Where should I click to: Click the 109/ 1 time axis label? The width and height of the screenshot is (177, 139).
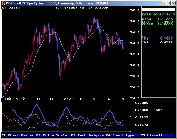68,99
